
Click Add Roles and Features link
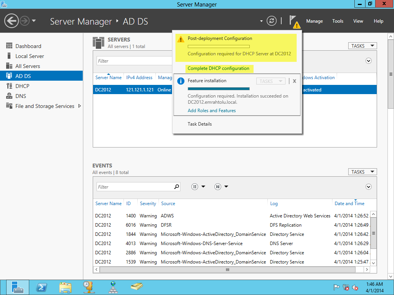point(212,111)
